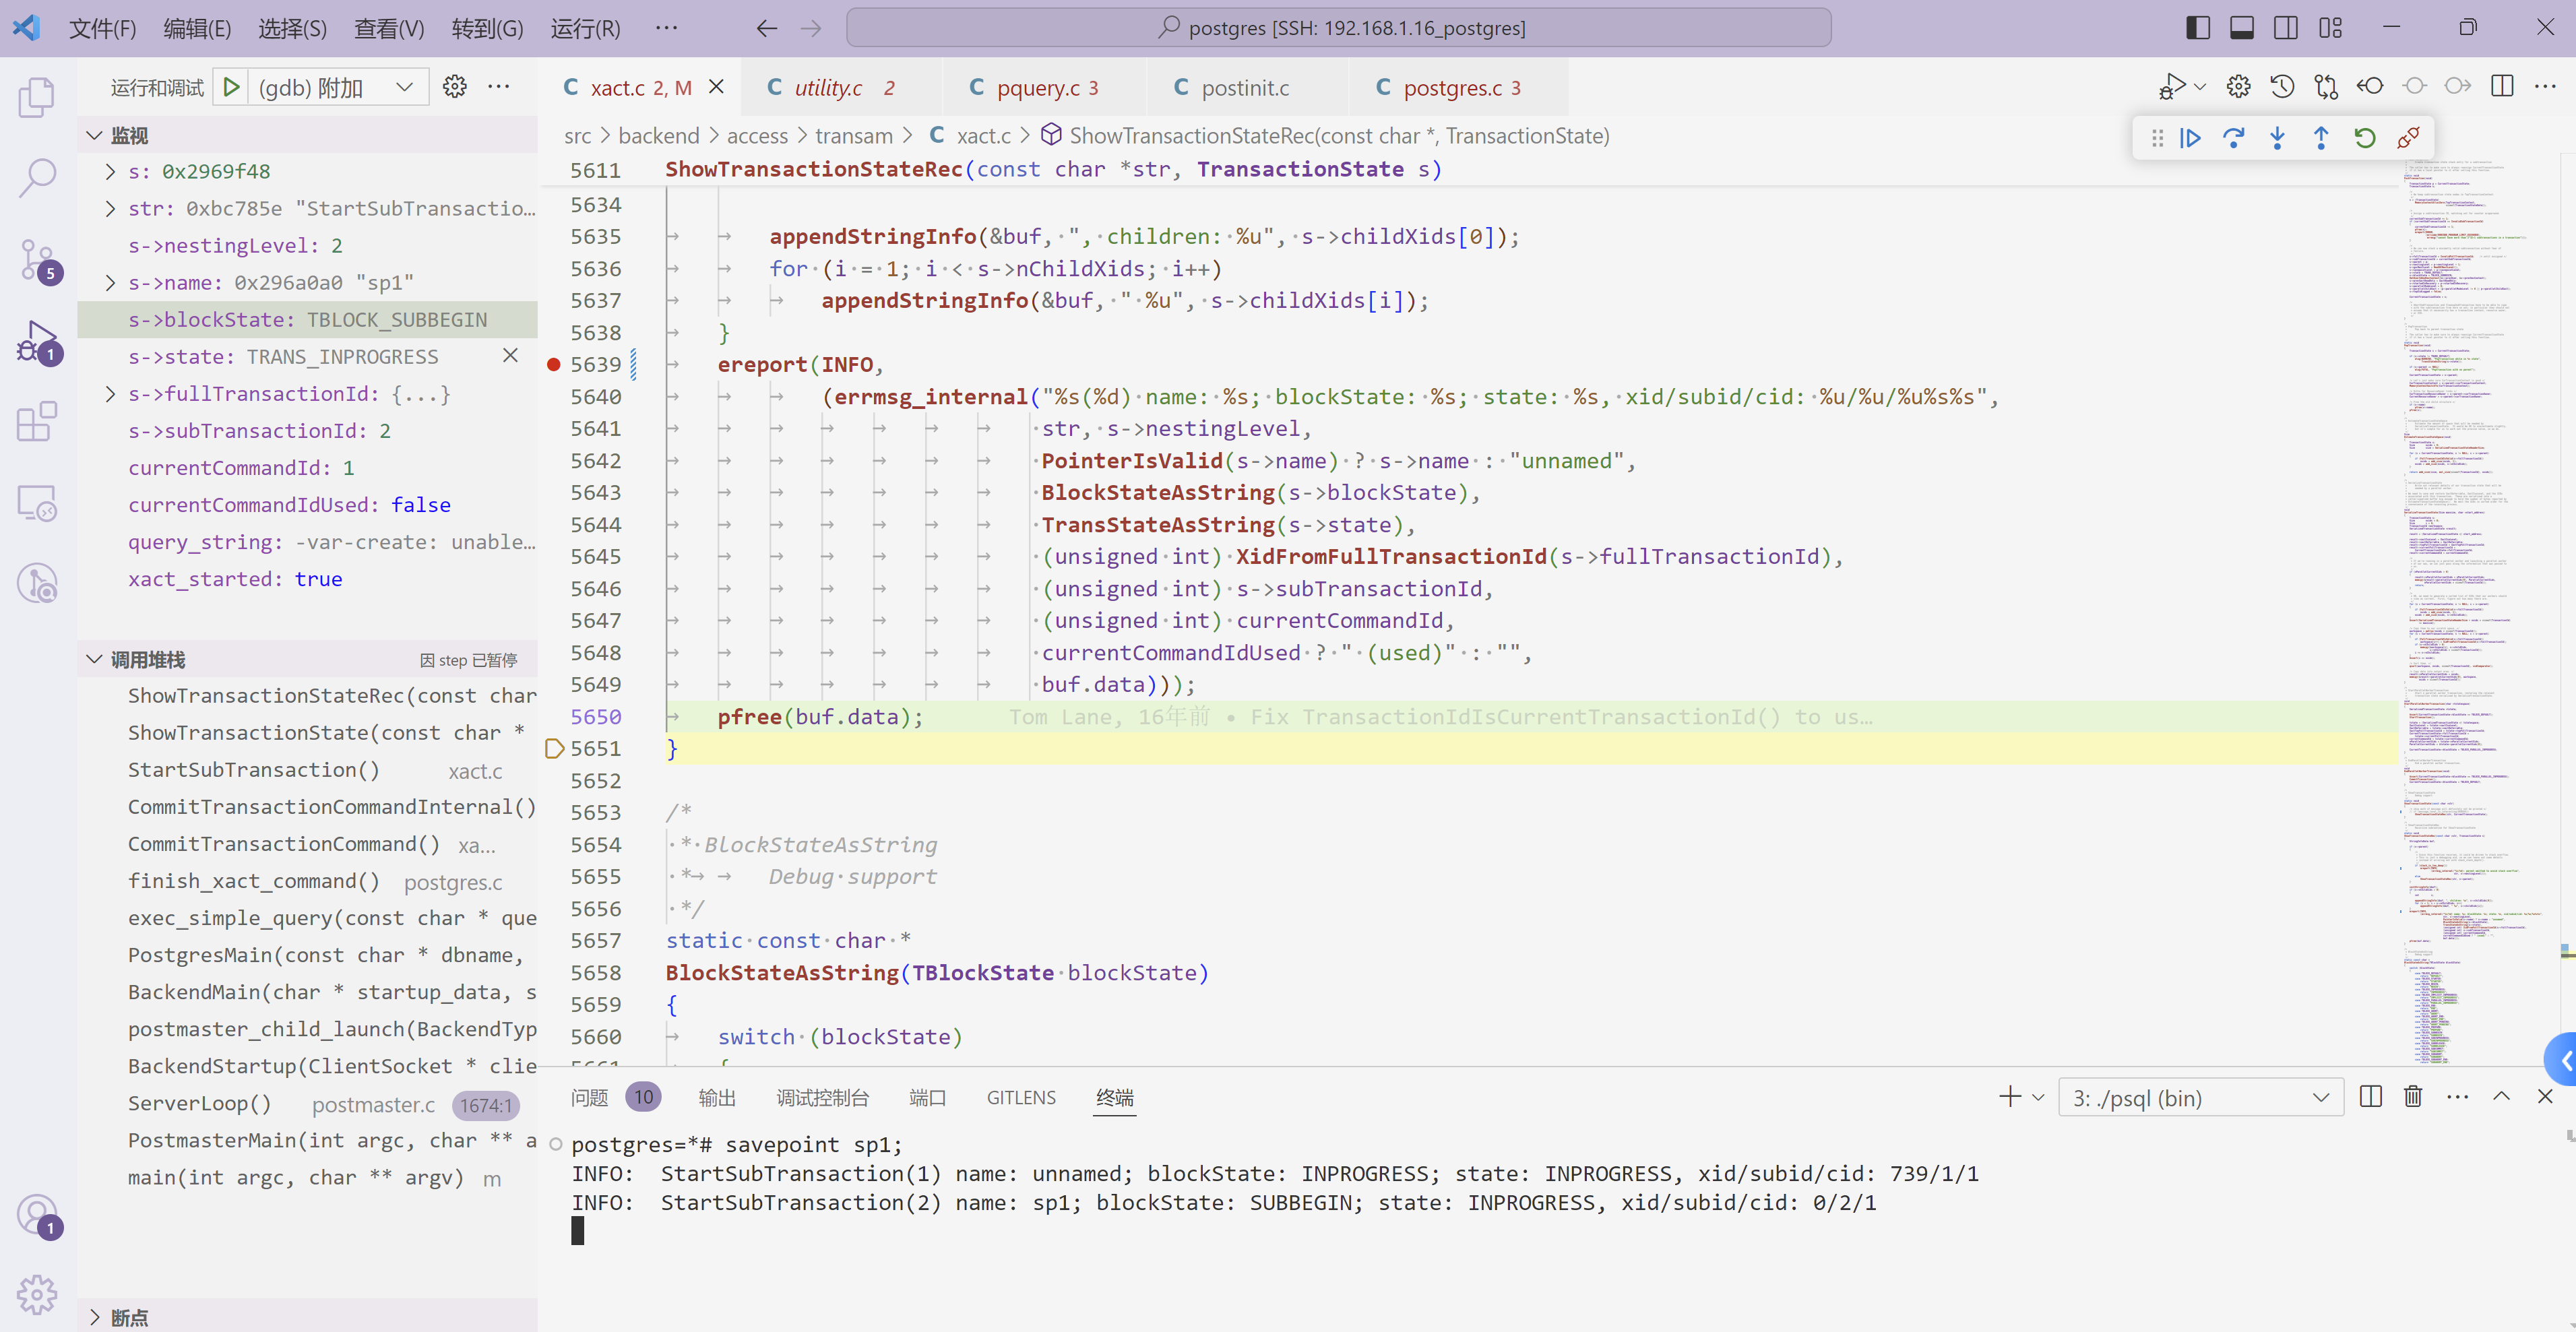Open Run and Debug view icon
Image resolution: width=2576 pixels, height=1332 pixels.
coord(37,341)
